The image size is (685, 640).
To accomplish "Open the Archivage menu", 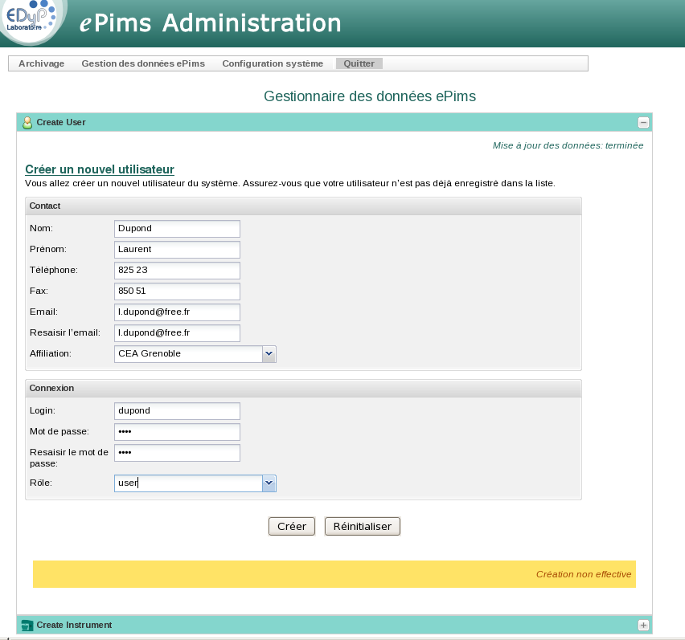I will [x=41, y=63].
